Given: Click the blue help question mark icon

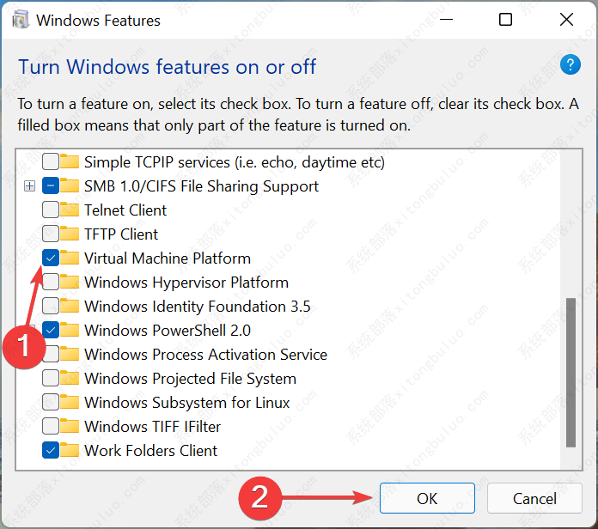Looking at the screenshot, I should point(571,65).
